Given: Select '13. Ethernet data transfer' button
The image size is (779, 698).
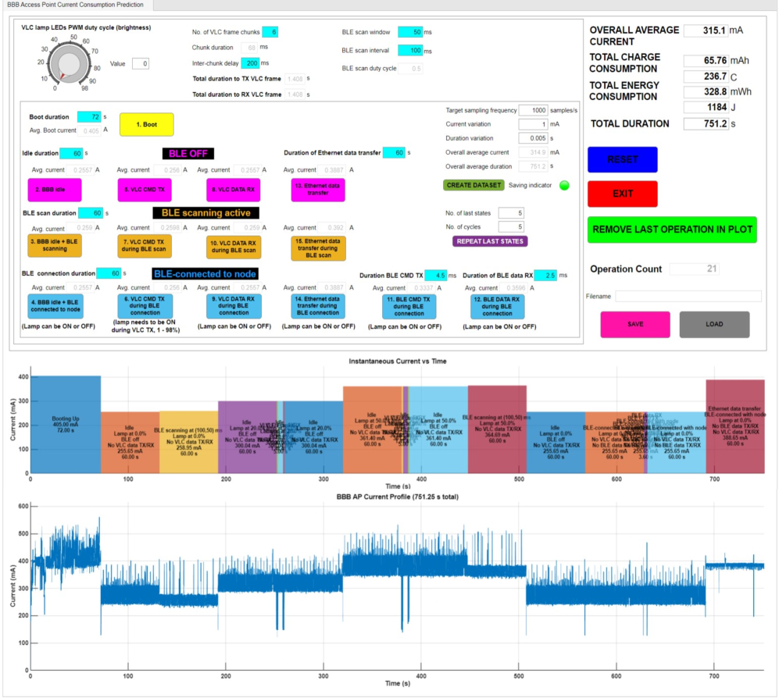Looking at the screenshot, I should (317, 189).
